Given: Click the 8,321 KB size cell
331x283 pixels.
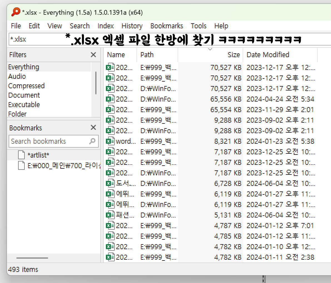Looking at the screenshot, I should 228,141.
